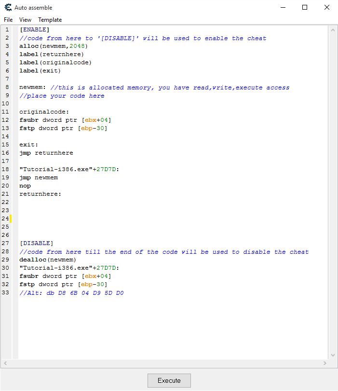
Task: Click the vertical scrollbar up arrow
Action: (x=333, y=30)
